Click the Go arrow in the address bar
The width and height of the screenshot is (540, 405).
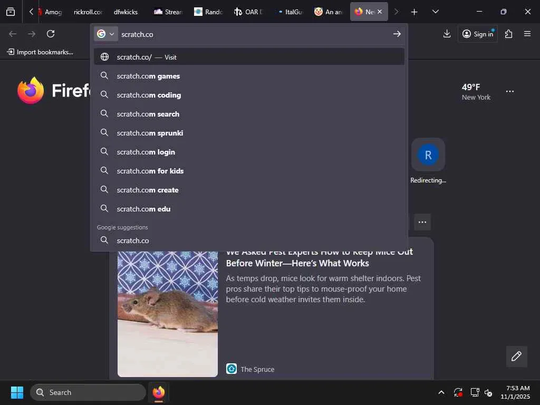pyautogui.click(x=397, y=34)
